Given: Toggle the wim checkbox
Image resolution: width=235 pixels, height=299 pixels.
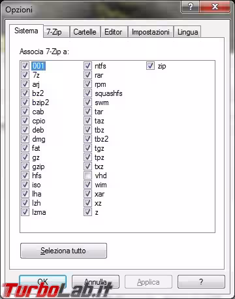Looking at the screenshot, I should click(87, 185).
